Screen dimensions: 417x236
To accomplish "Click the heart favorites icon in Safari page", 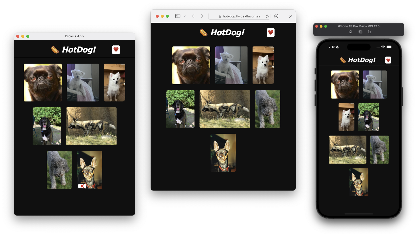I will tap(271, 33).
